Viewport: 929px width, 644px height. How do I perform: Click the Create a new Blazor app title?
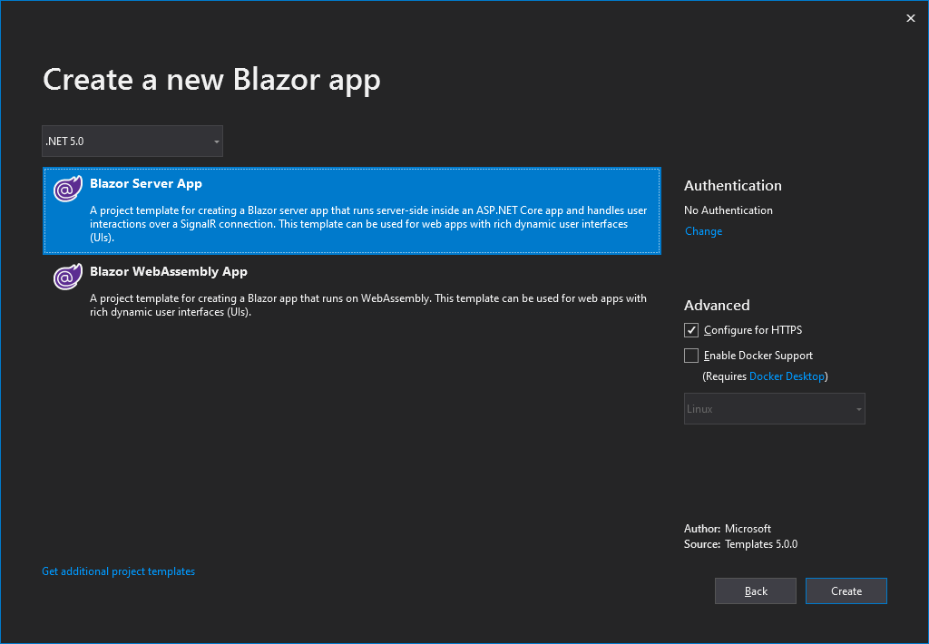211,80
